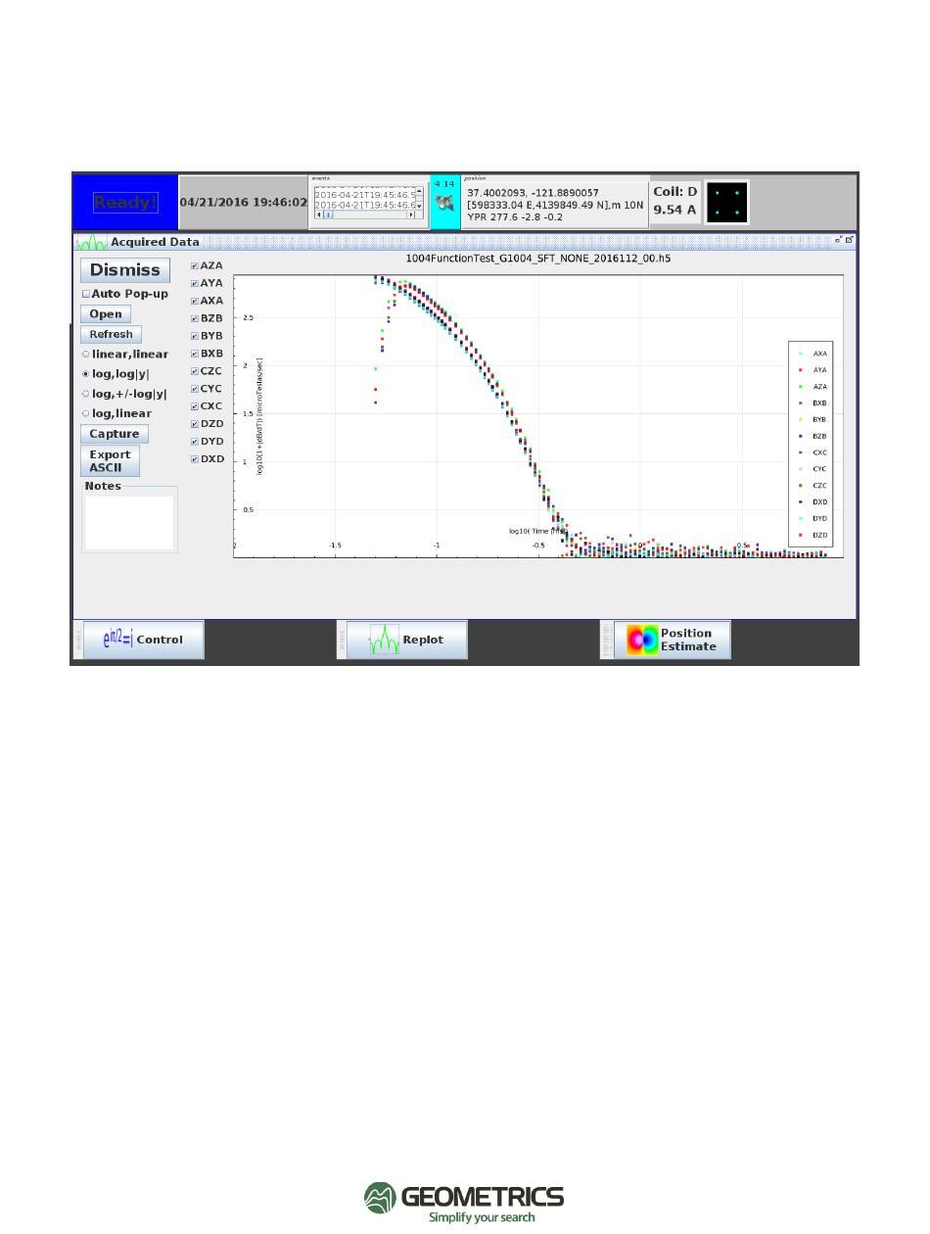Toggle the CZC channel checkbox
The image size is (930, 1234).
[x=195, y=371]
